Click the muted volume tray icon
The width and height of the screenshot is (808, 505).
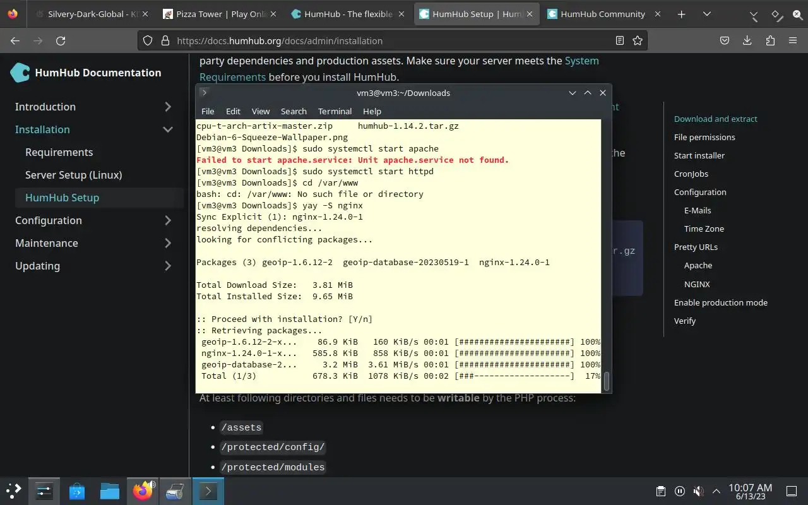click(698, 491)
